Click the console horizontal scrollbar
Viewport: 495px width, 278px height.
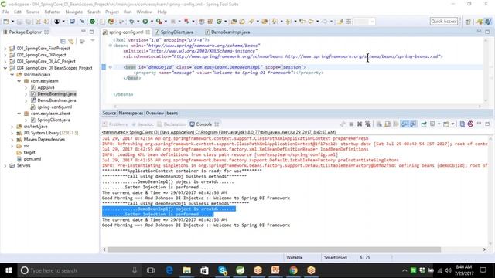point(274,249)
